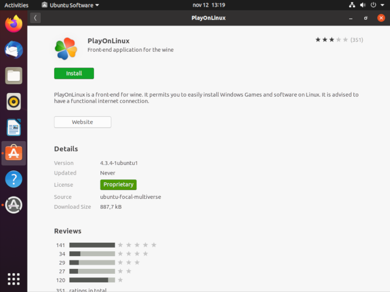
Task: Click the License label
Action: click(63, 185)
